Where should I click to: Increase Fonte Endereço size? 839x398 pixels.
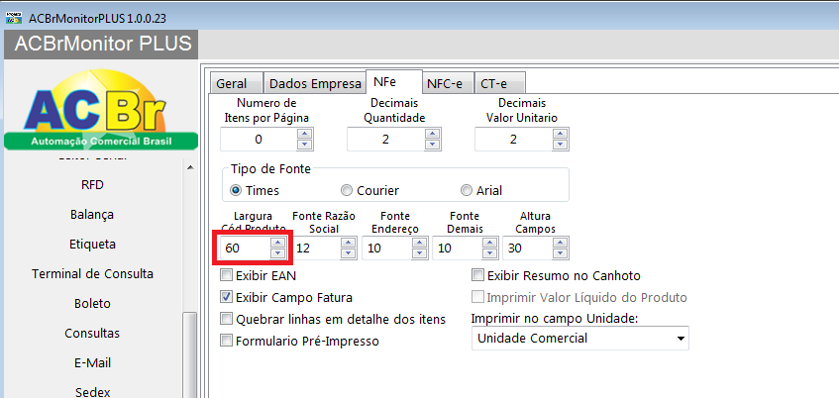tap(419, 243)
